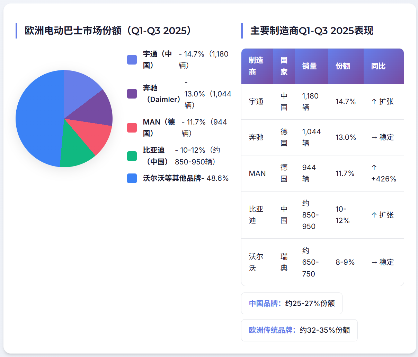Click the 欧洲传统品牌 summary box
Image resolution: width=418 pixels, height=357 pixels.
point(299,330)
